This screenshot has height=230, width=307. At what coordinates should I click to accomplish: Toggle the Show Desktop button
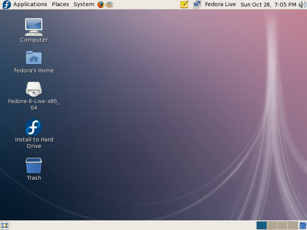point(5,225)
